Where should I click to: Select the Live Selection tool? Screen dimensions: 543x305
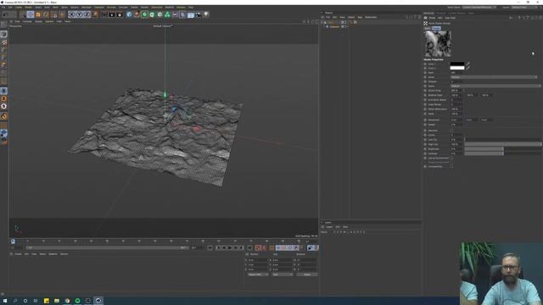(x=23, y=14)
